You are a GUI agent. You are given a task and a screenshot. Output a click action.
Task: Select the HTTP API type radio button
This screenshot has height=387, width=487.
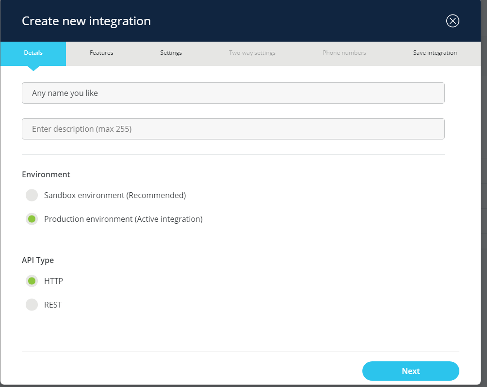click(x=32, y=281)
